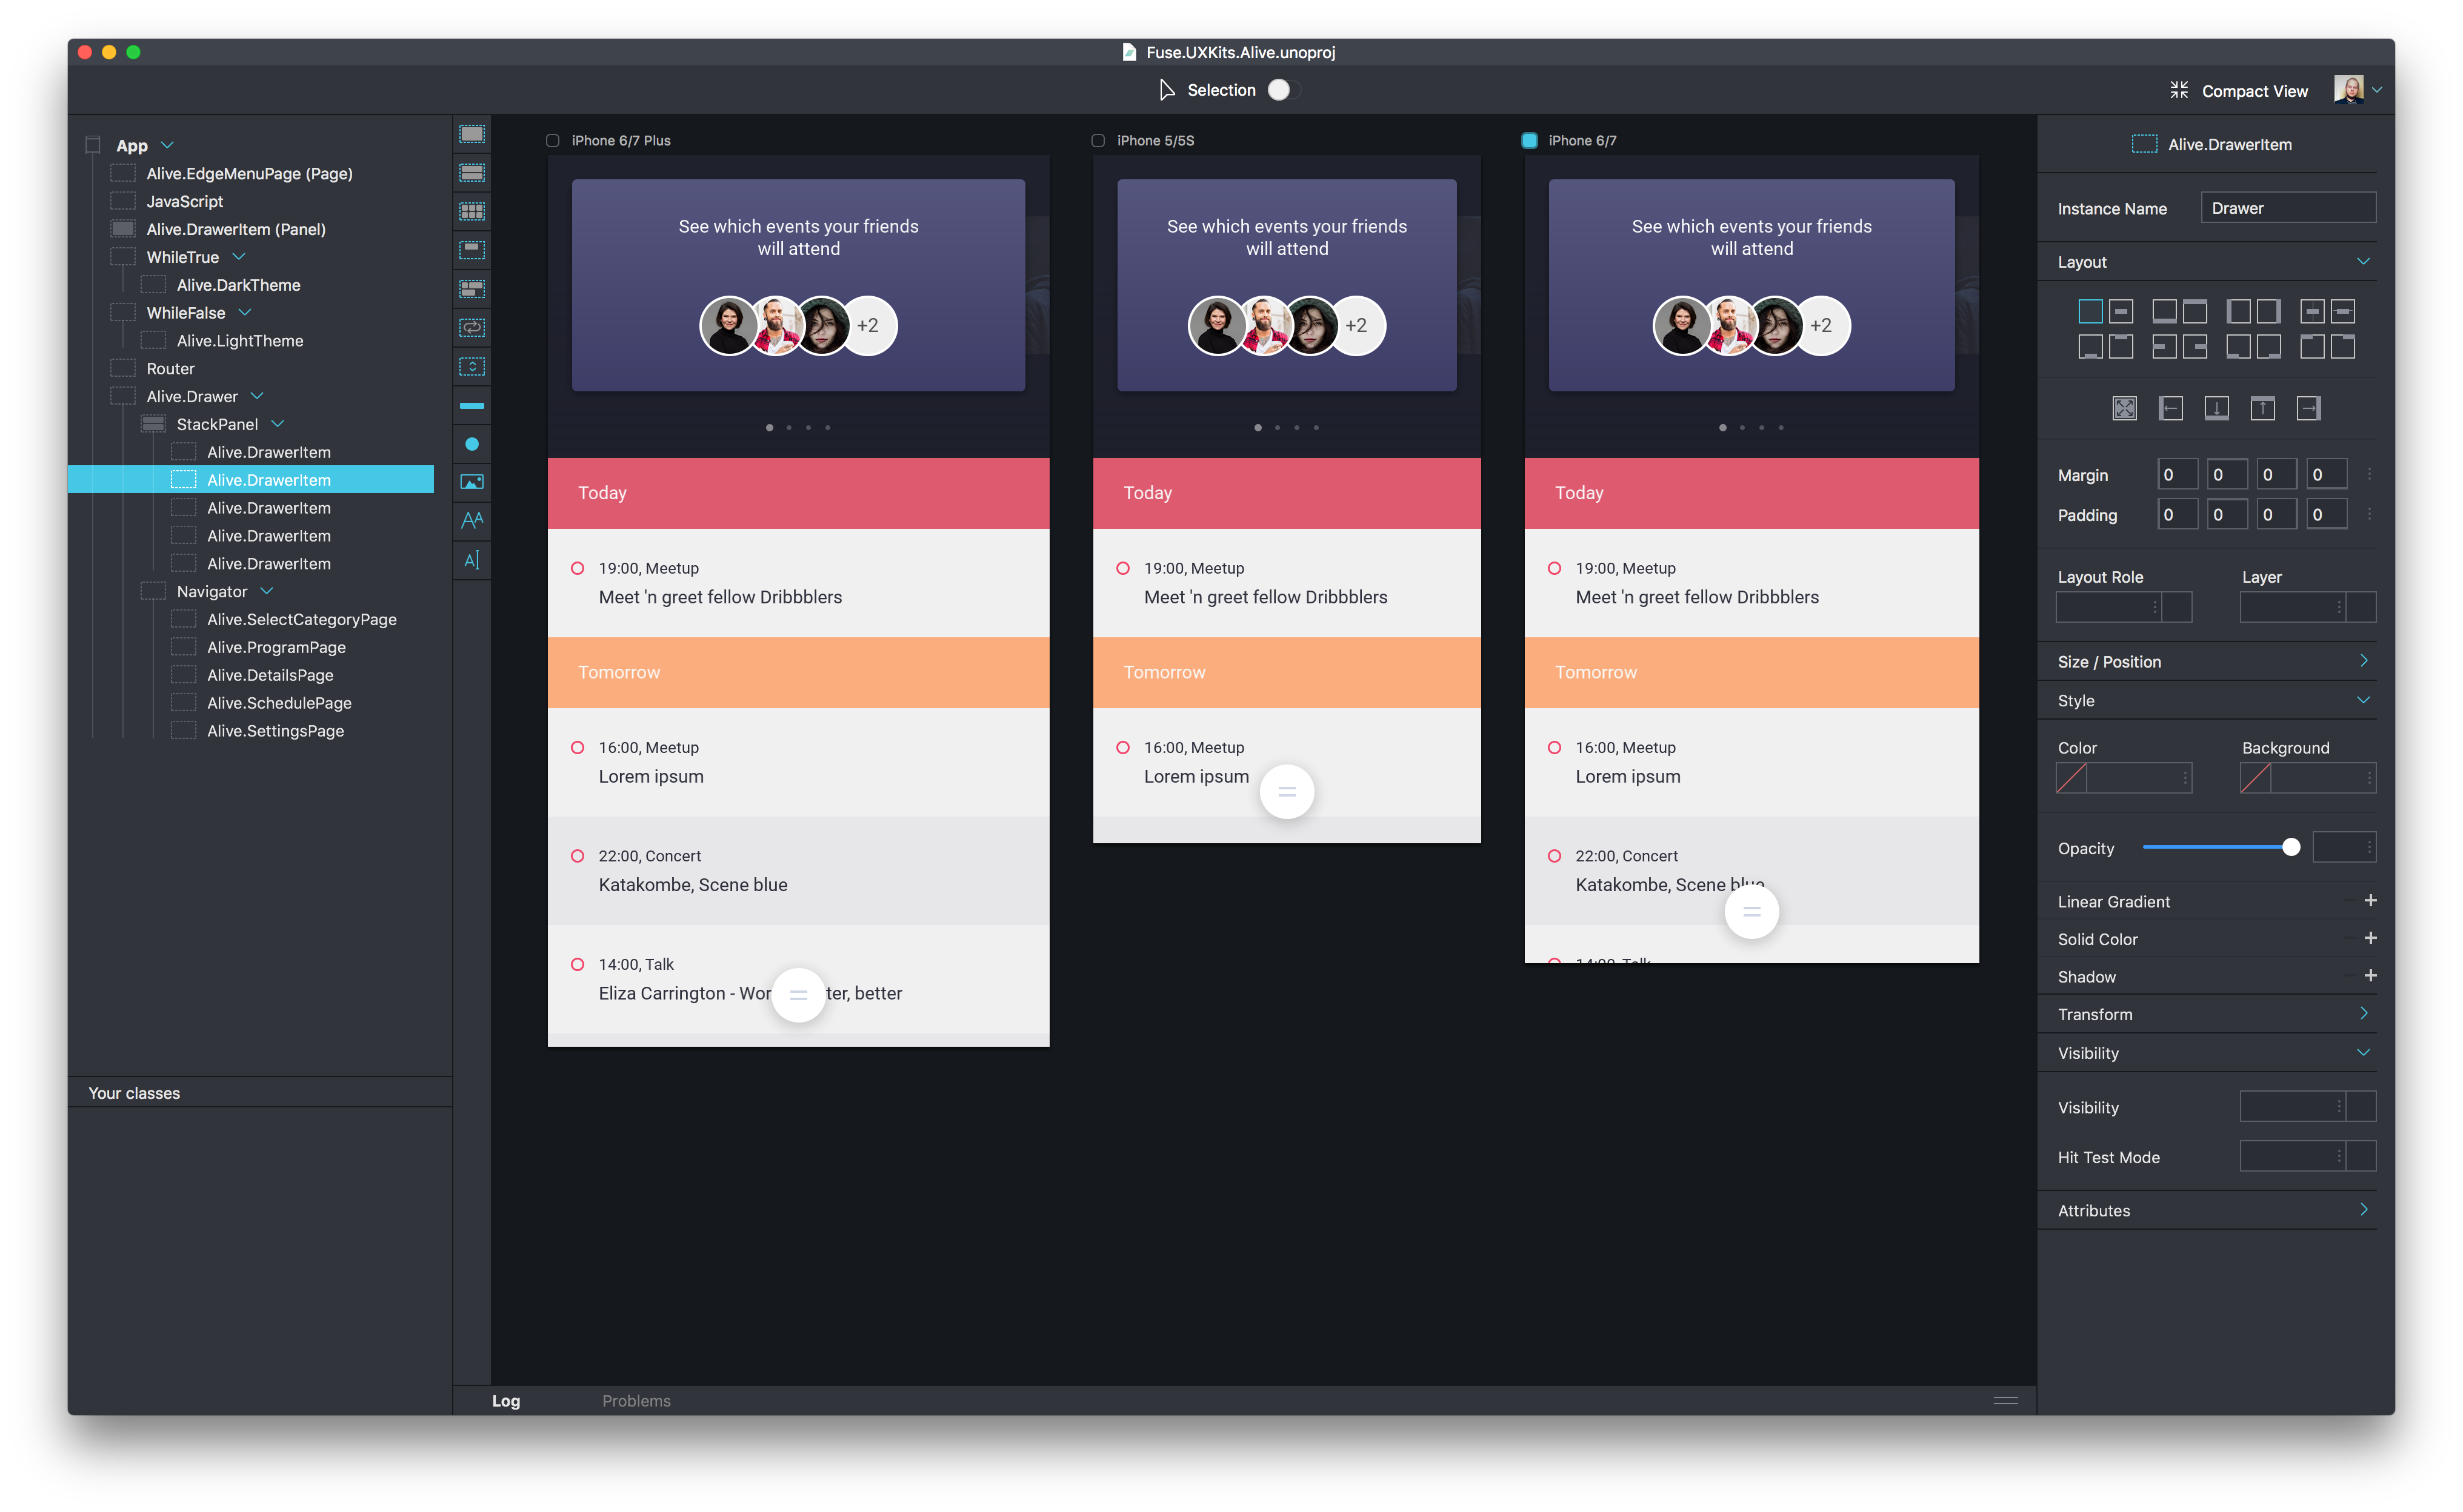
Task: Select the Grid layout tool
Action: (471, 211)
